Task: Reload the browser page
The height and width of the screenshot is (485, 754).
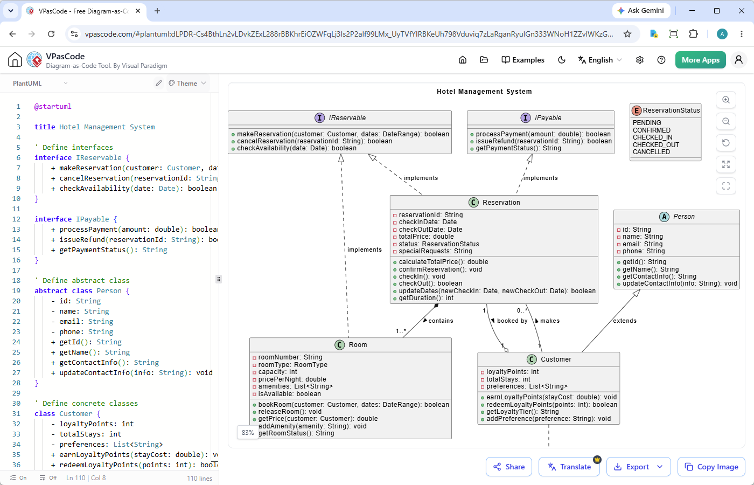Action: click(x=51, y=34)
